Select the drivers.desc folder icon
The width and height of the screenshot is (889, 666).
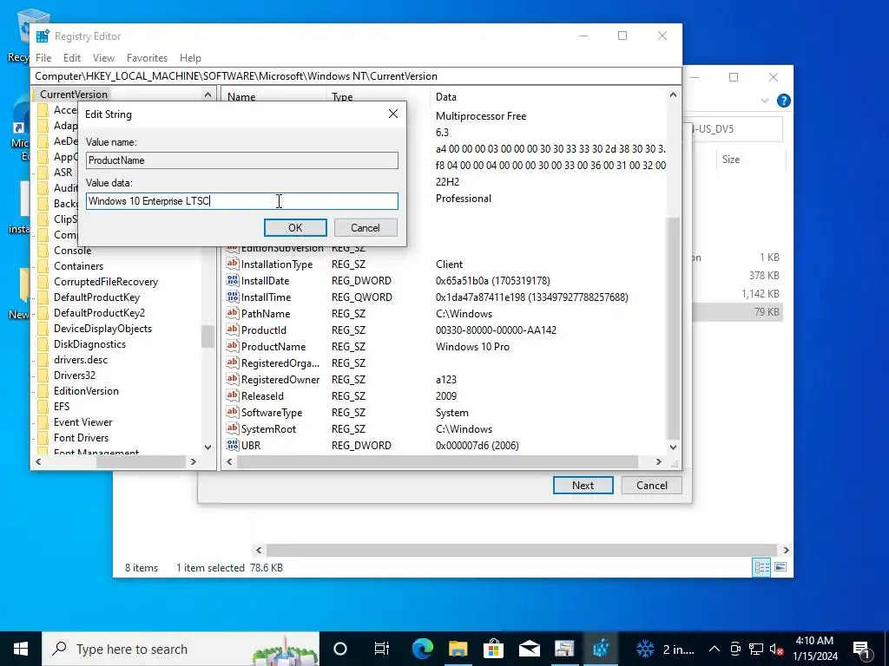point(43,360)
